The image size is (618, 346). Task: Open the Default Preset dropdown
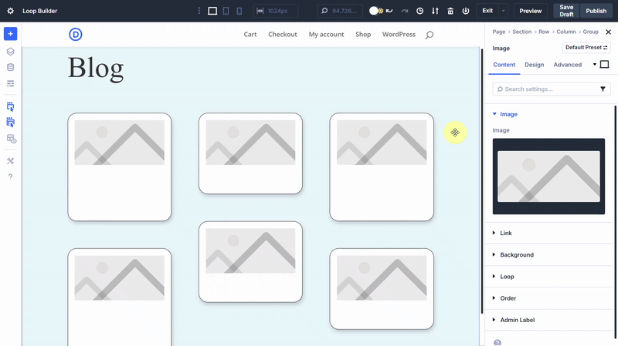(x=586, y=48)
